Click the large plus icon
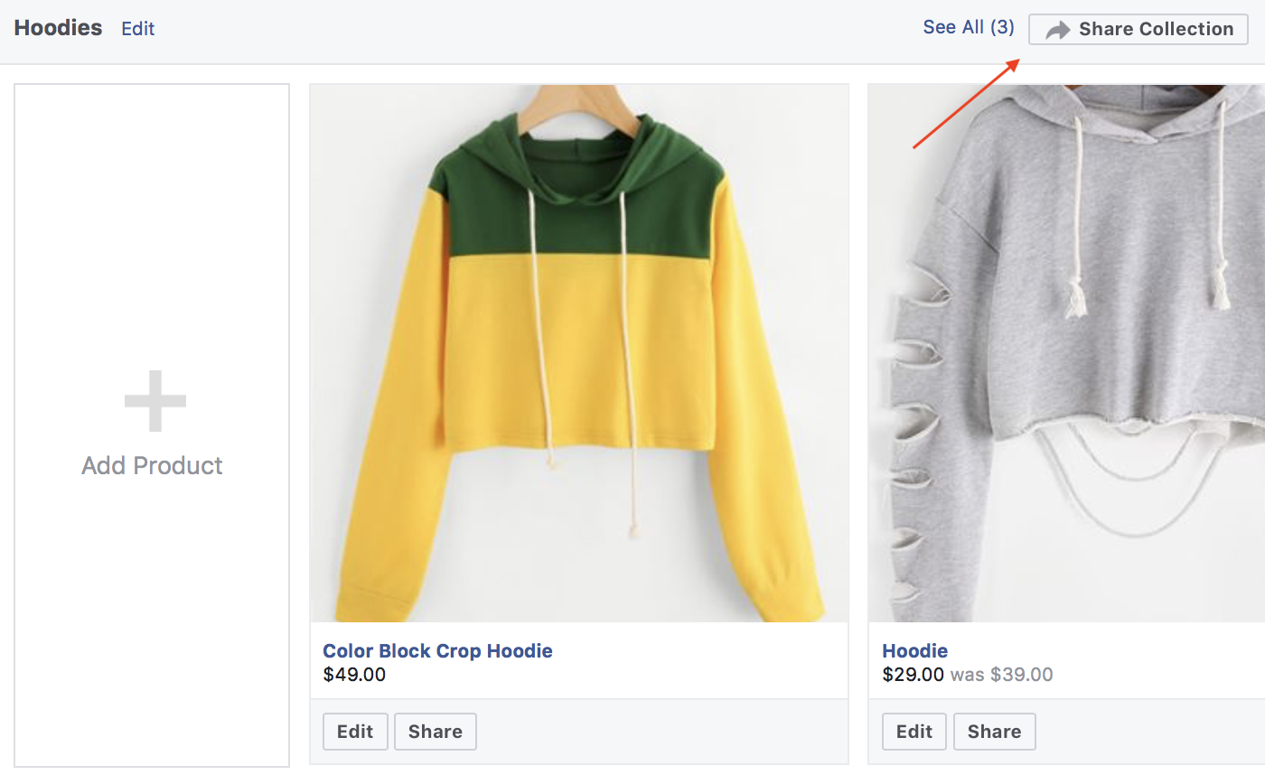This screenshot has width=1265, height=784. click(155, 401)
